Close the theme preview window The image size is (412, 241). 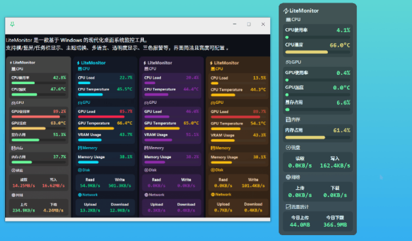(x=263, y=24)
